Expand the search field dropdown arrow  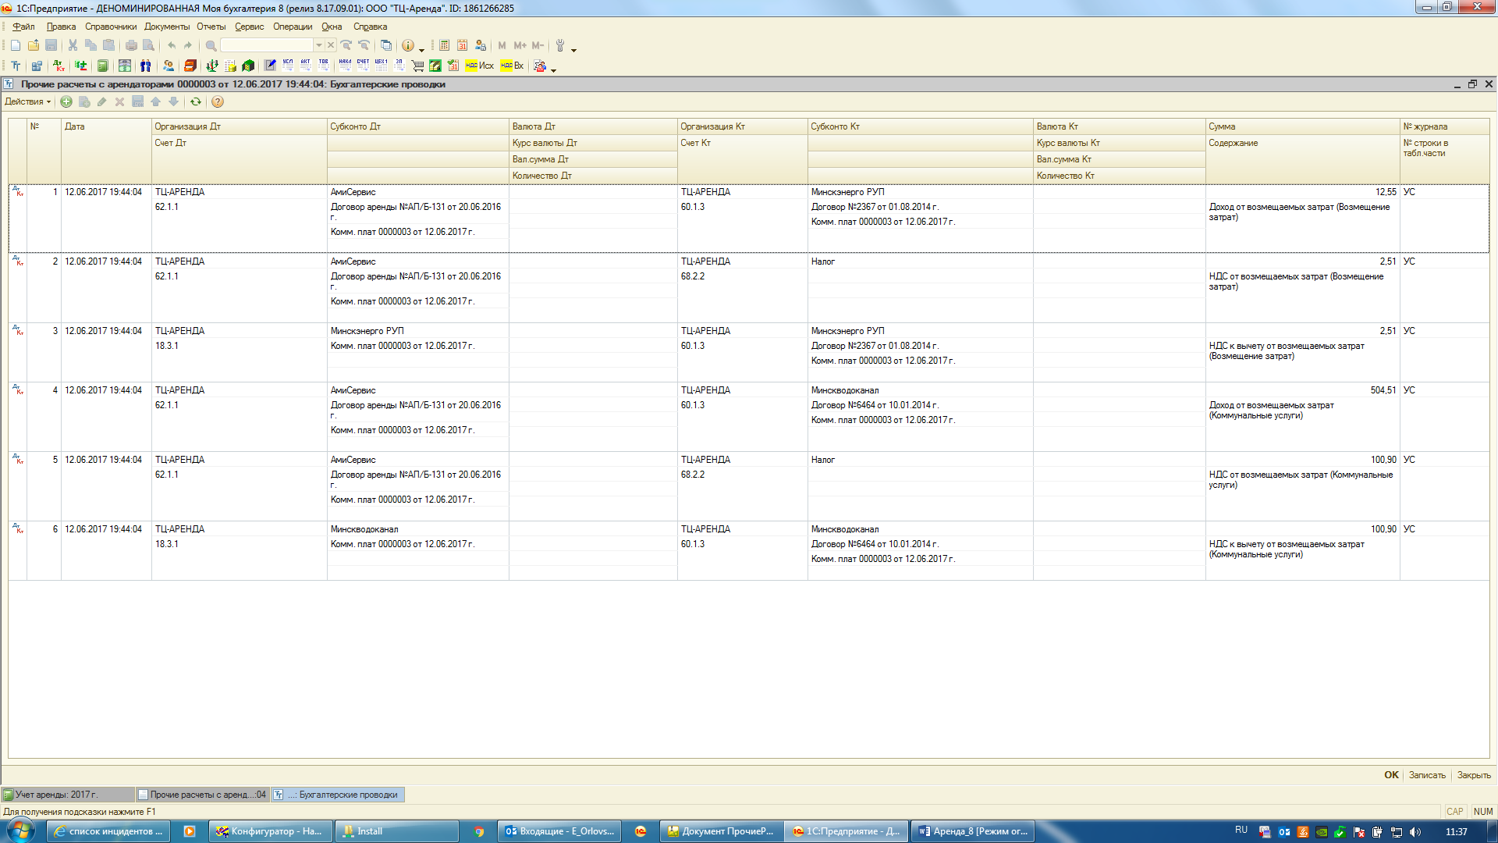tap(318, 45)
